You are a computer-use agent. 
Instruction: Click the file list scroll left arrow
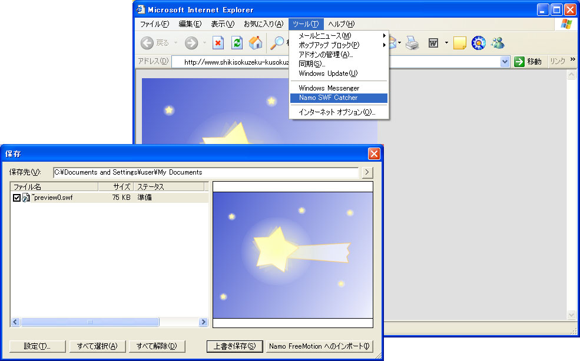pos(15,322)
